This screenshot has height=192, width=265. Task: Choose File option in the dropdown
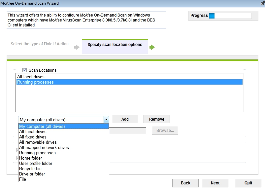coord(22,179)
